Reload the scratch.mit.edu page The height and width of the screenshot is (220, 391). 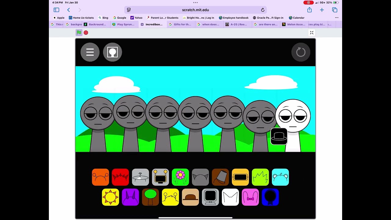262,10
